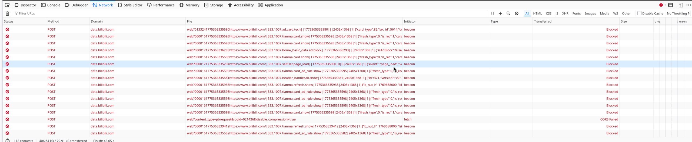Click the element picker icon
692x142 pixels.
pos(7,5)
